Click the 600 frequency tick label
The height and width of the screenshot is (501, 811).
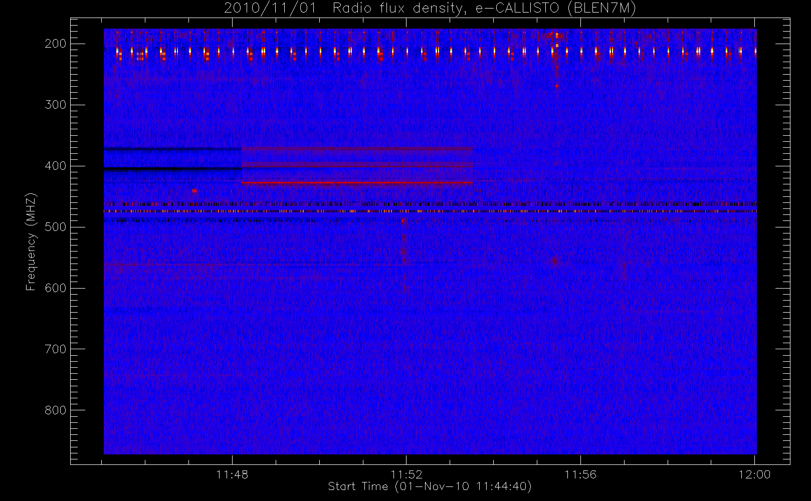tap(56, 288)
